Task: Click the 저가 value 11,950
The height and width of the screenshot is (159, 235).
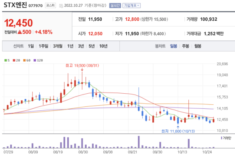Action: [132, 34]
